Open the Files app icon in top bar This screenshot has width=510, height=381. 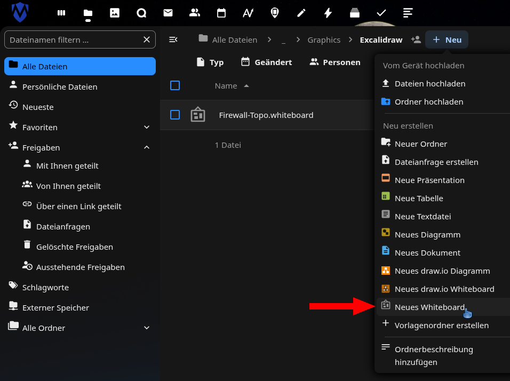pos(88,13)
